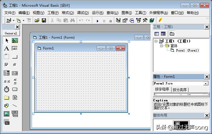
Task: Open the Form1 object dropdown in properties
Action: 206,83
